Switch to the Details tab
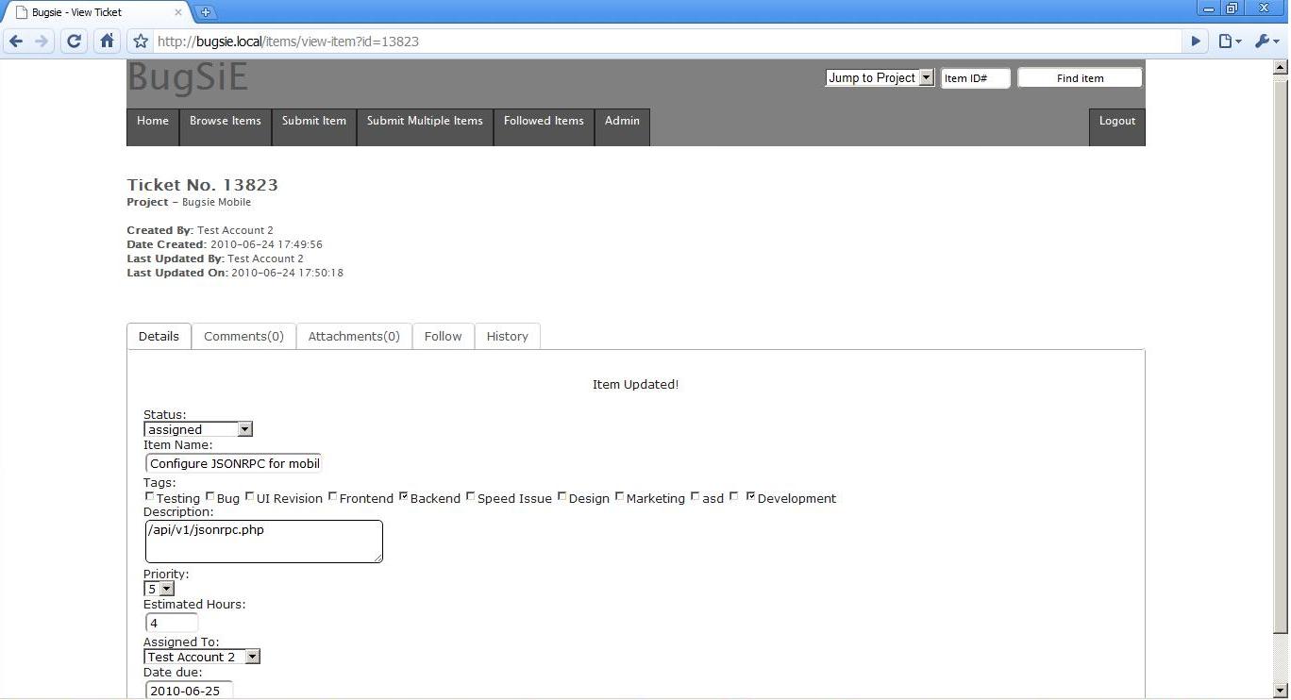Viewport: 1291px width, 700px height. point(159,337)
